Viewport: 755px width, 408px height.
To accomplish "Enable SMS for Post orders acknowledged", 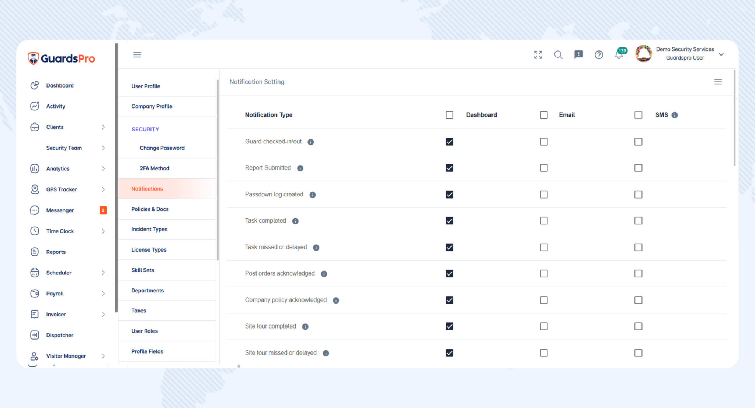I will coord(638,273).
